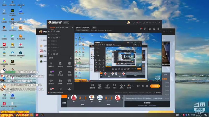209x117 pixels.
Task: Hide the 浏览器 source with eye icon
Action: (49, 31)
